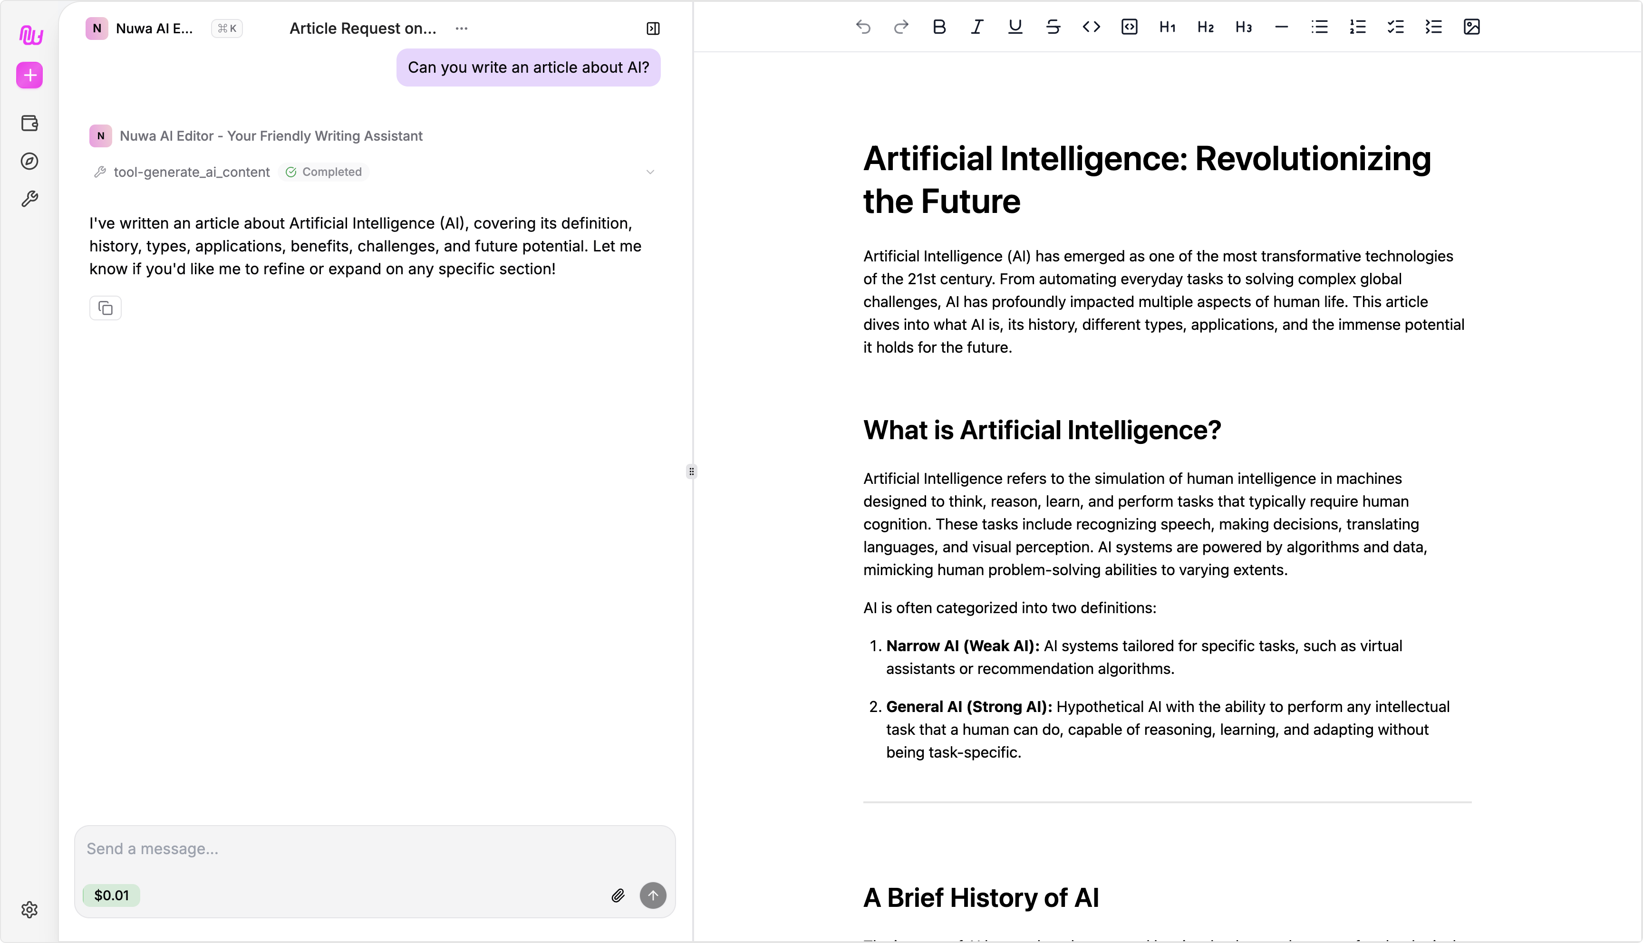1643x943 pixels.
Task: Attach a file with the paperclip
Action: coord(618,896)
